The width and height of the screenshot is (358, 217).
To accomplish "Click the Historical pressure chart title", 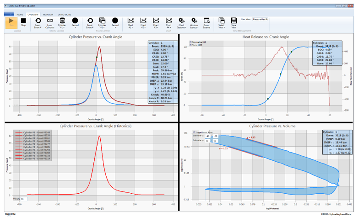I will tap(95, 126).
